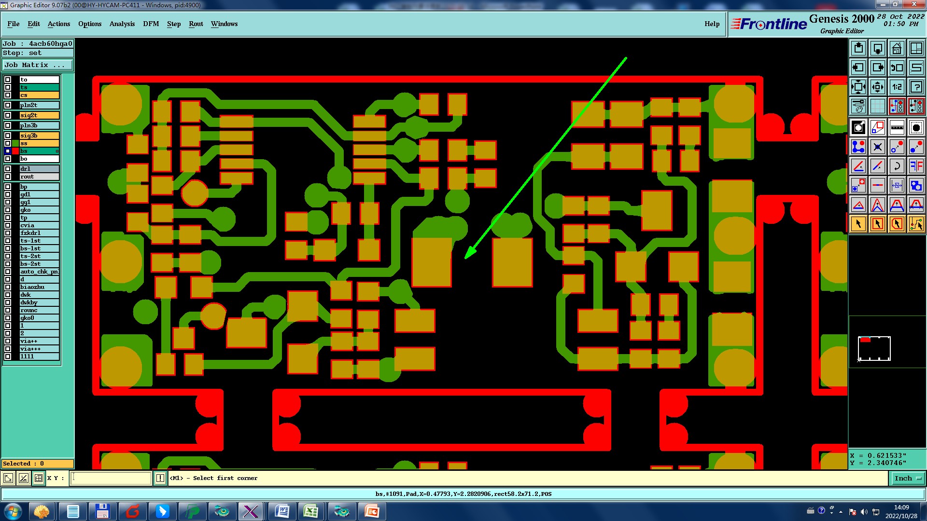Viewport: 927px width, 521px height.
Task: Toggle checkbox for the drl layer
Action: click(x=8, y=169)
